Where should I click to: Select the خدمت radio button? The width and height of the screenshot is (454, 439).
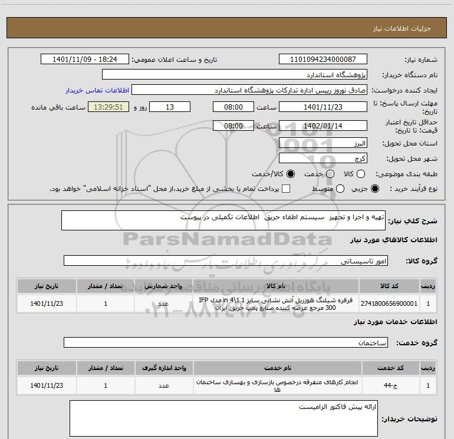[330, 174]
